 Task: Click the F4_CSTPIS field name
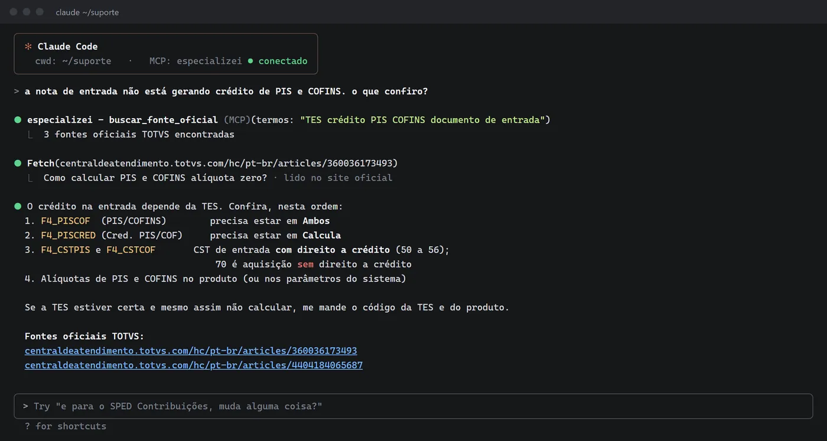[66, 250]
